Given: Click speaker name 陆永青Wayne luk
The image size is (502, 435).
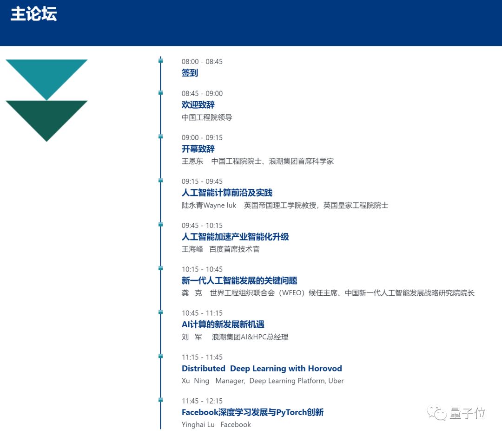Looking at the screenshot, I should pyautogui.click(x=209, y=205).
